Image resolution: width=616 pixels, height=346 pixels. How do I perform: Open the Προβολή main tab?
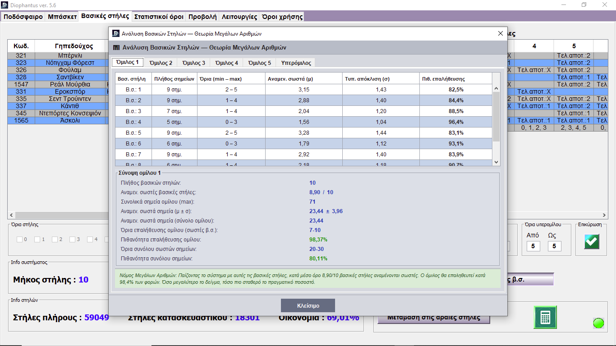(x=202, y=17)
